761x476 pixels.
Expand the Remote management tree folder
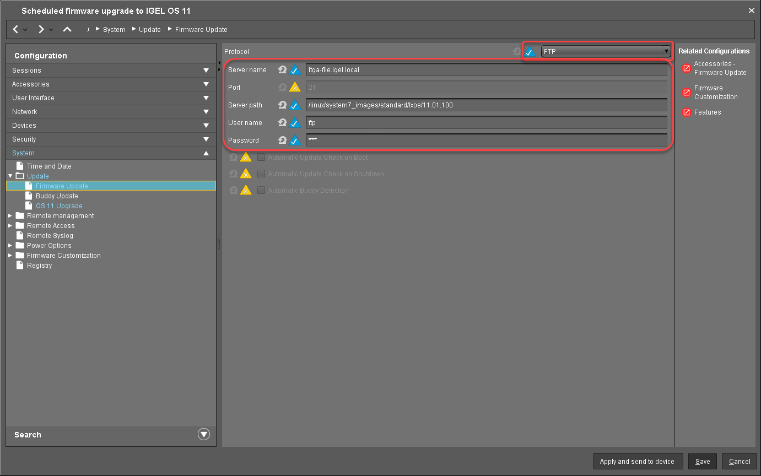(10, 216)
